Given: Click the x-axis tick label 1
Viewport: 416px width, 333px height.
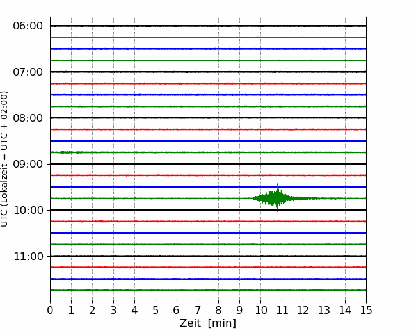Looking at the screenshot, I should click(71, 310).
